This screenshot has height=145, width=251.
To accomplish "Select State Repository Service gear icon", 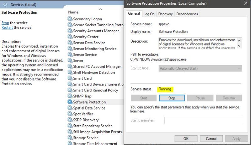I will click(70, 126).
